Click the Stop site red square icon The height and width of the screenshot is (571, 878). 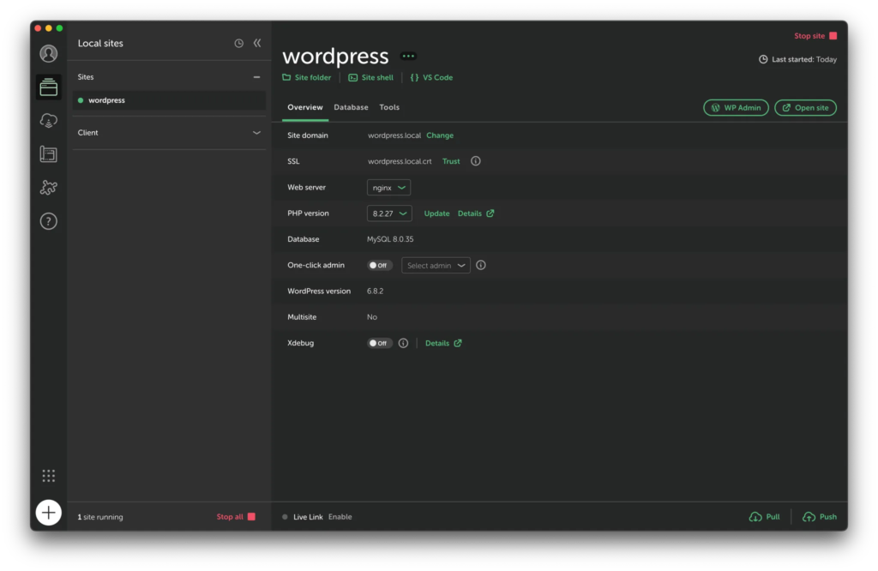tap(833, 36)
